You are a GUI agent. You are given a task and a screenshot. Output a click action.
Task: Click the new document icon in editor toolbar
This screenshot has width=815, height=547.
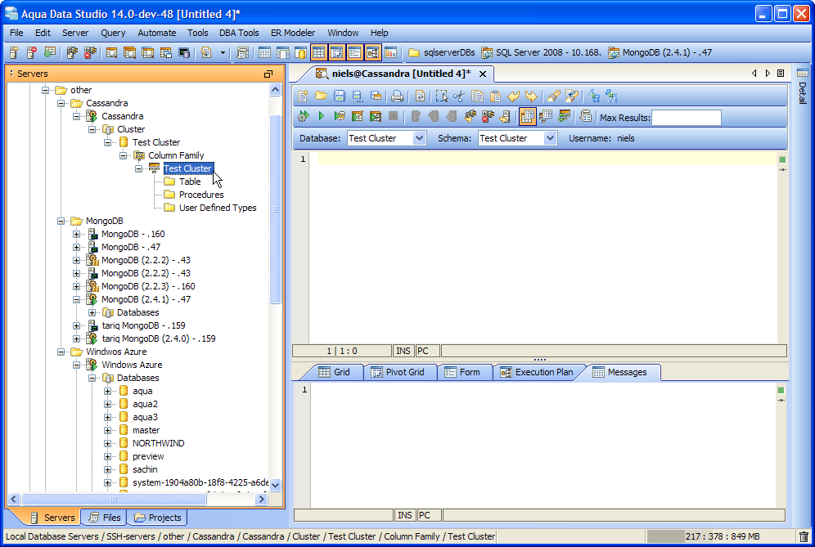303,96
